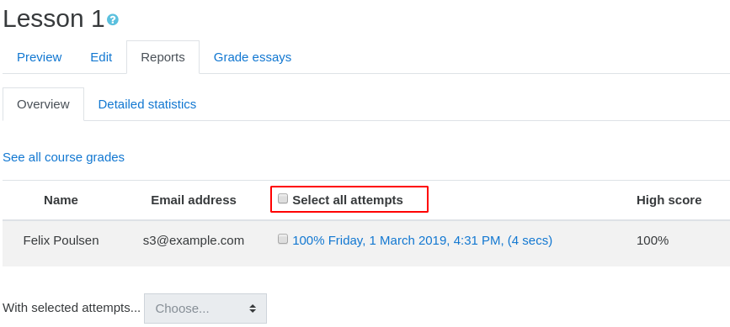Select the Overview sub-tab
This screenshot has height=327, width=730.
click(43, 104)
